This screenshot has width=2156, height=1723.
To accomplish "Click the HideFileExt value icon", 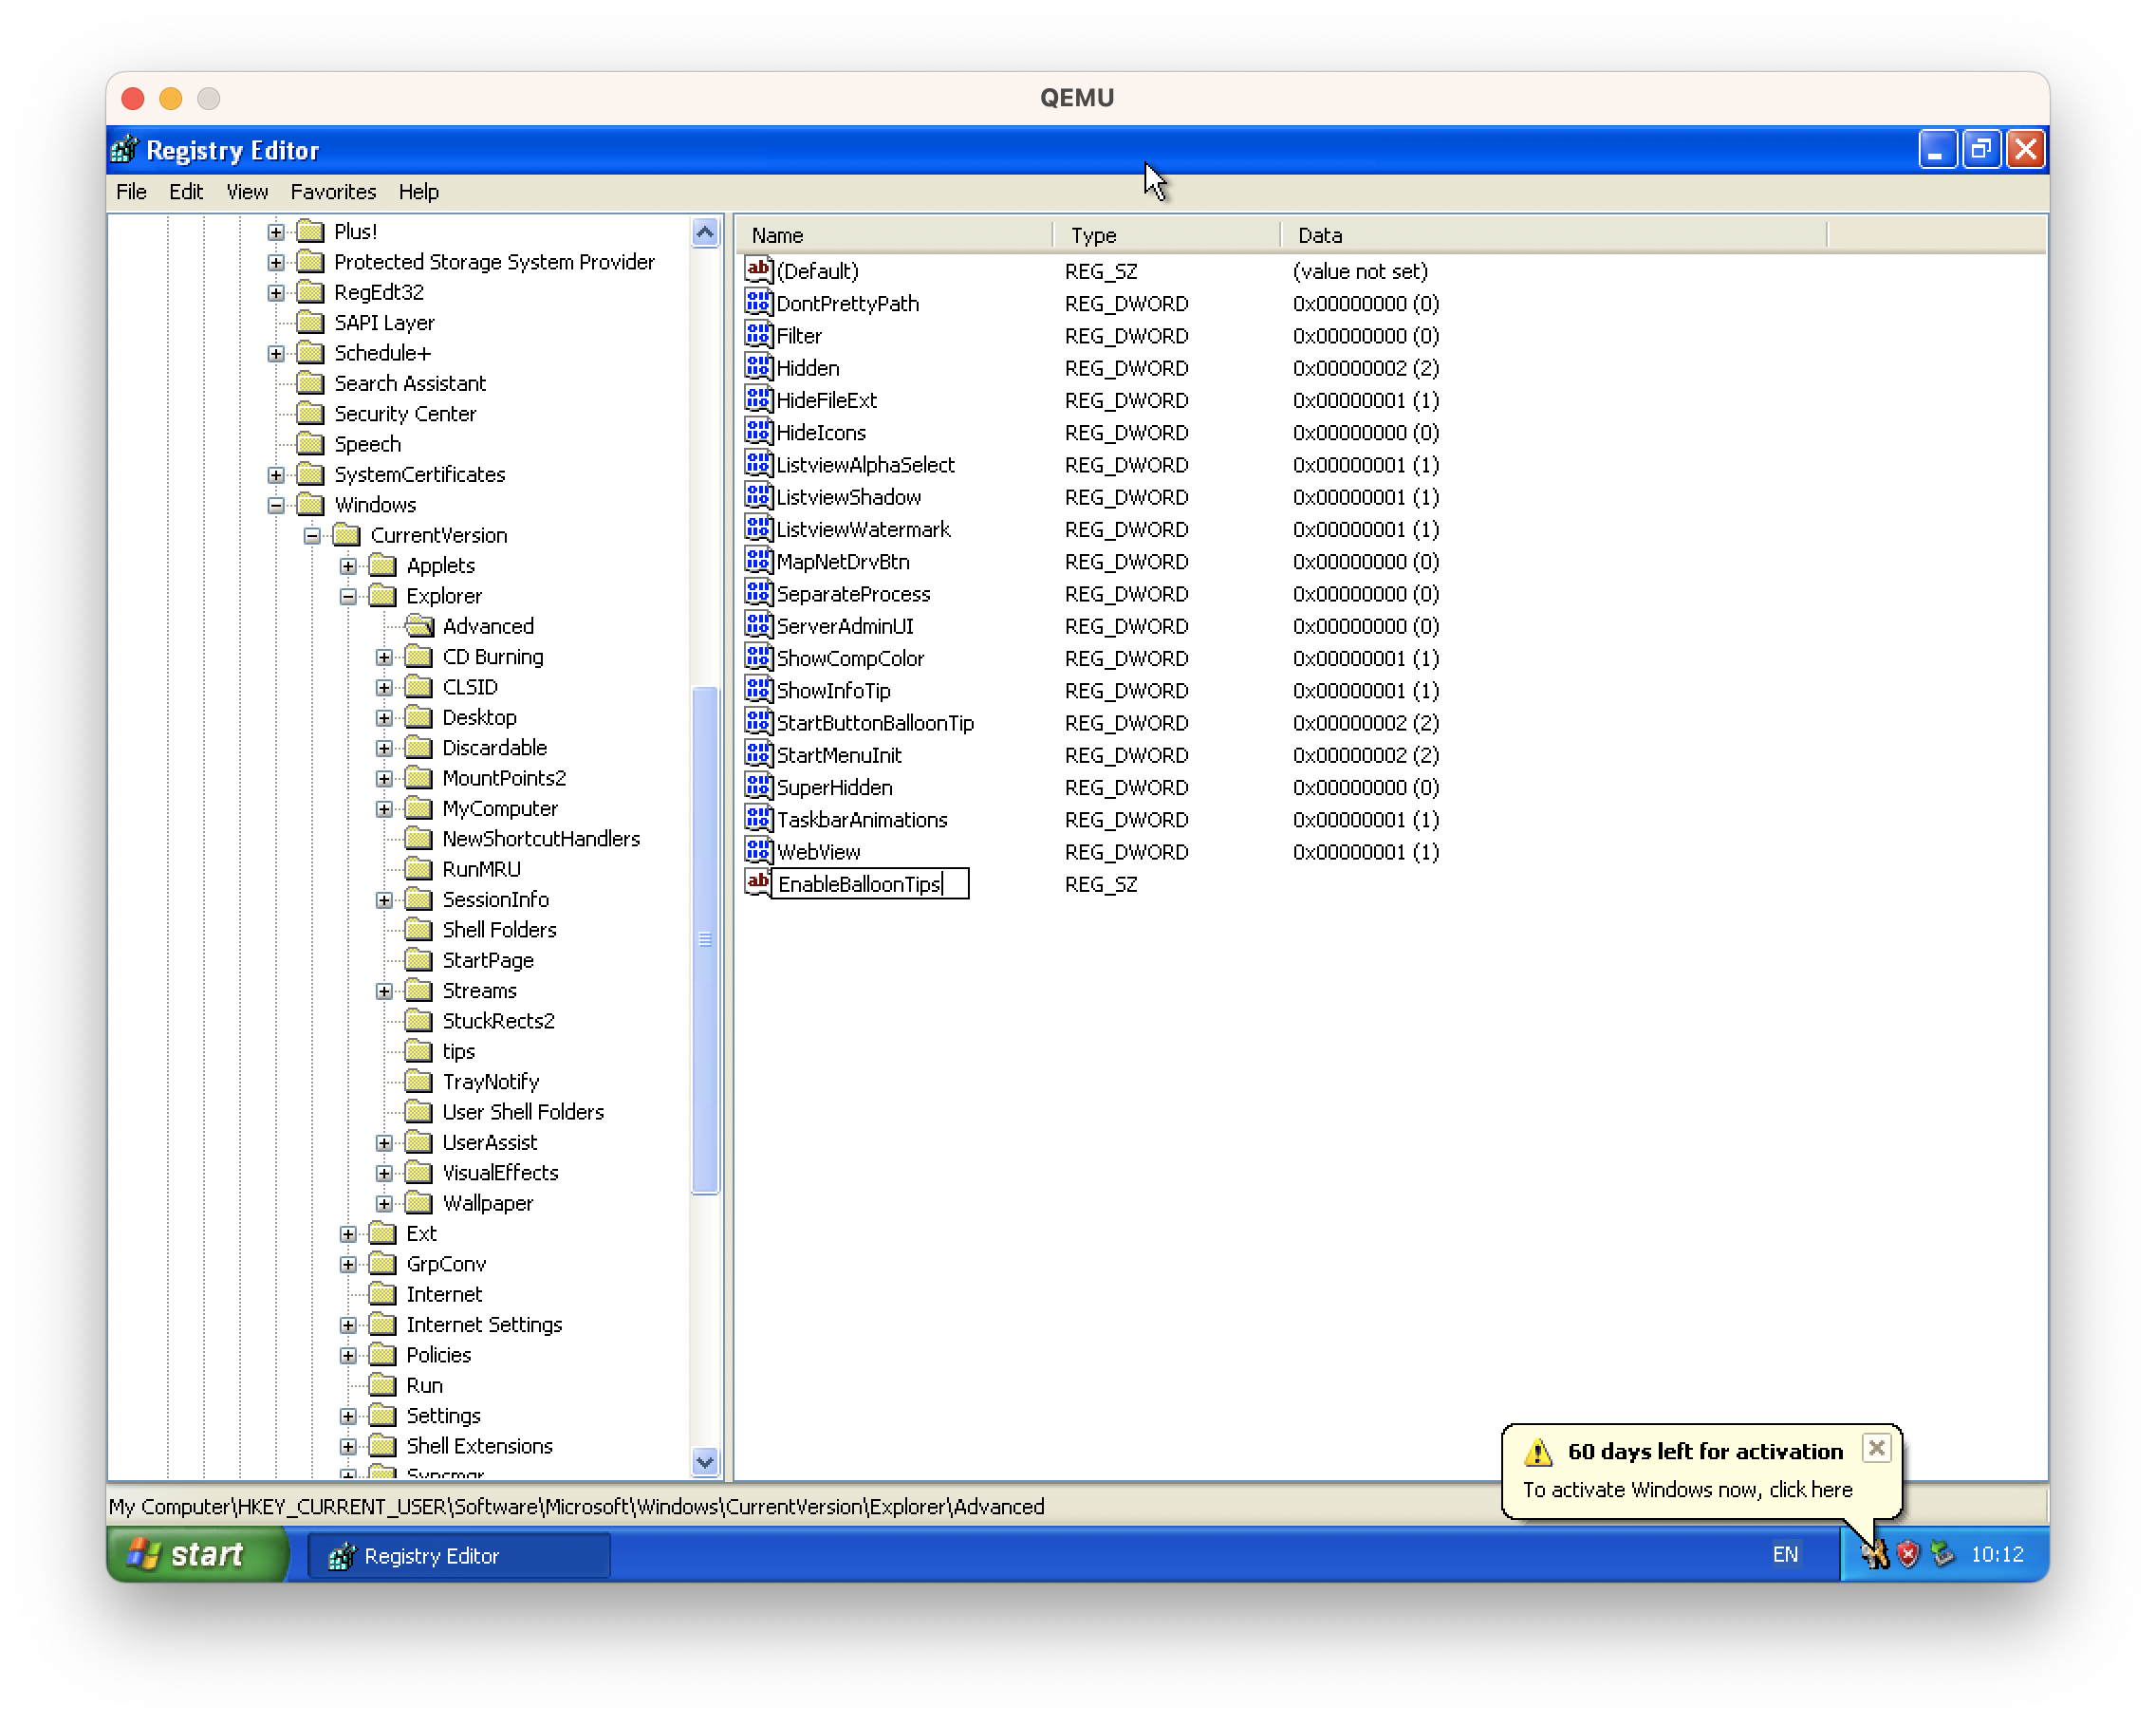I will coord(759,399).
